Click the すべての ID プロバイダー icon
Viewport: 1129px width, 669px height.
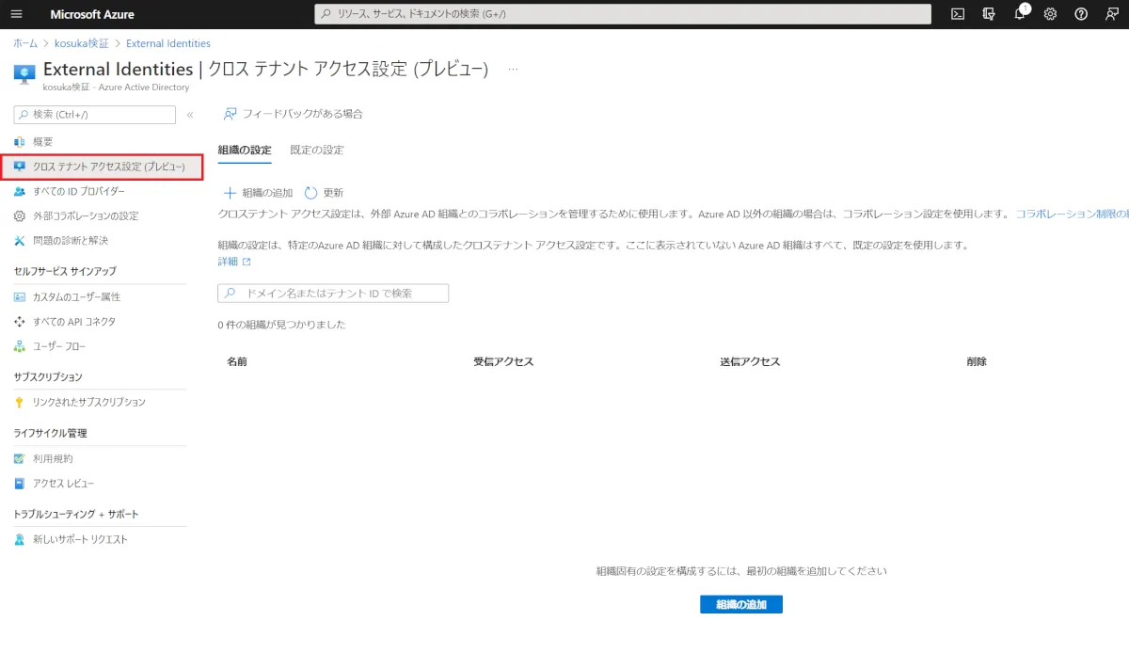(20, 191)
